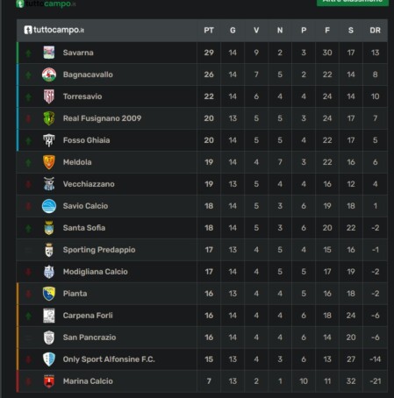Screen dimensions: 394x398
Task: Open the Sporting Predappio team link
Action: (x=99, y=250)
